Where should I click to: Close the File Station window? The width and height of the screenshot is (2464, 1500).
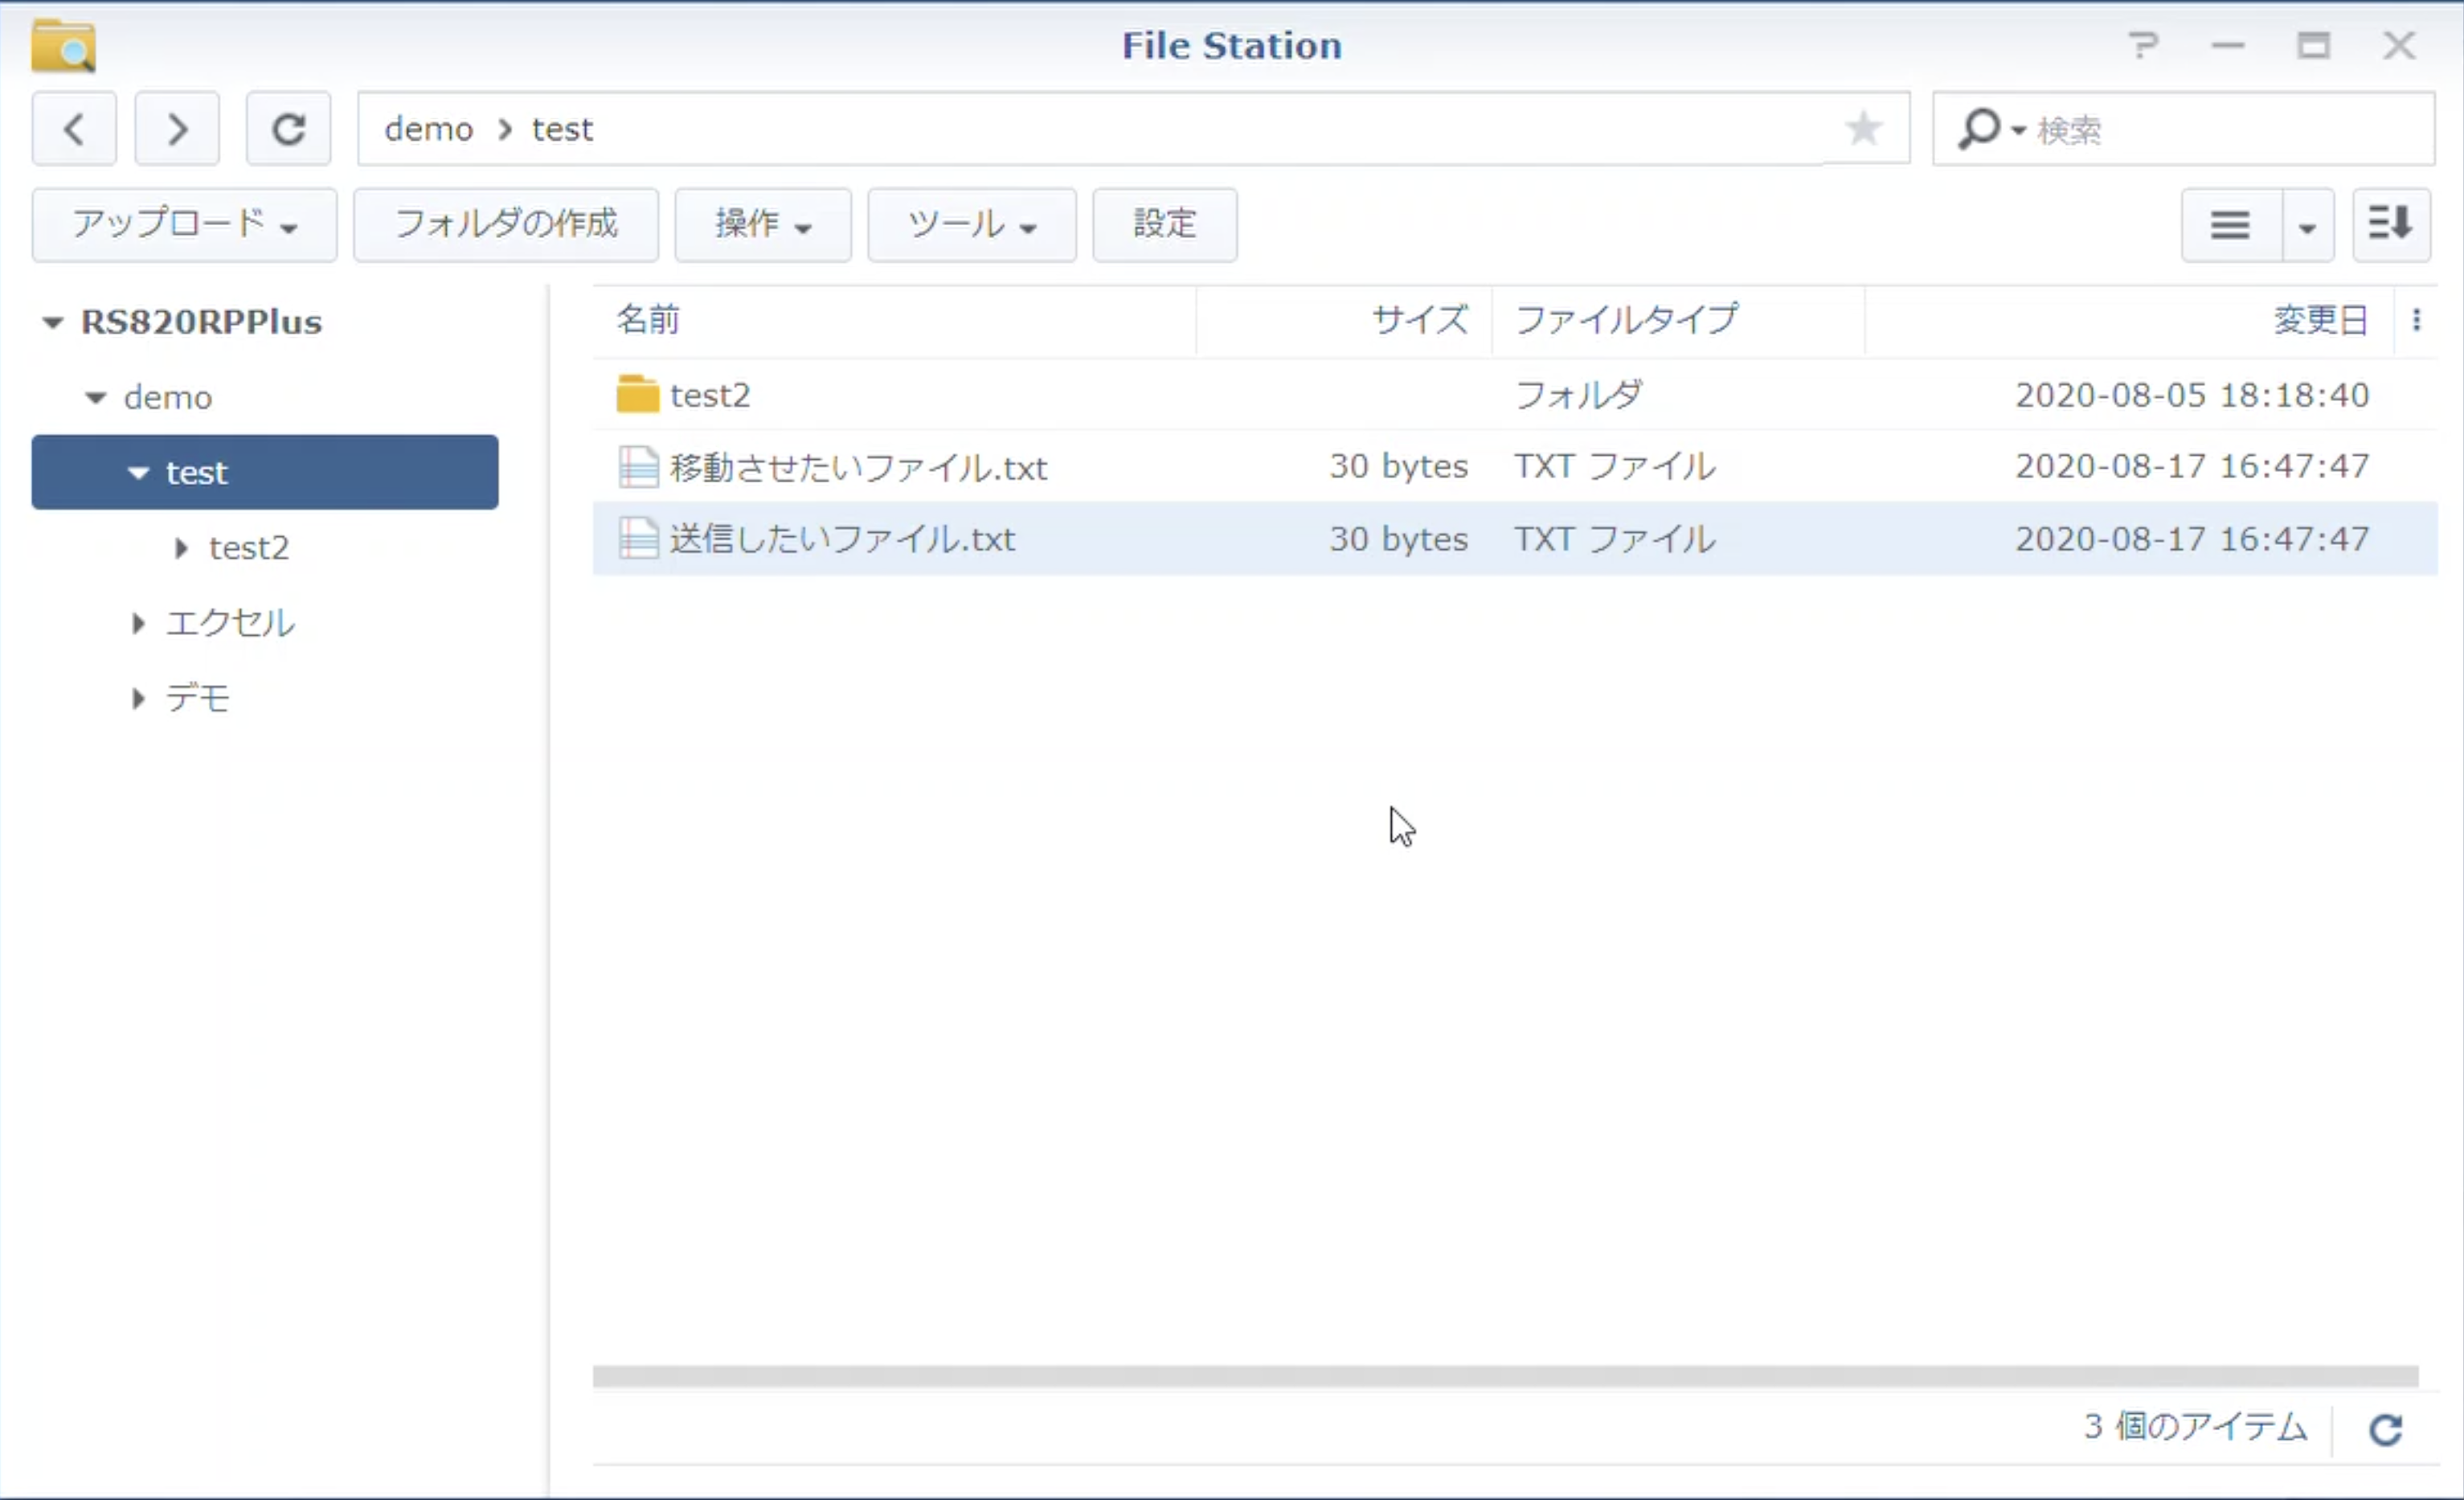pyautogui.click(x=2399, y=45)
